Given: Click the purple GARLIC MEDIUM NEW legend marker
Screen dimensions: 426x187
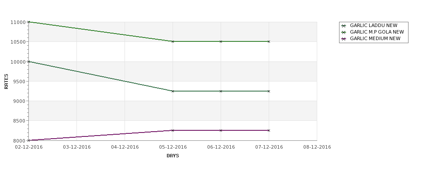Looking at the screenshot, I should click(x=344, y=39).
